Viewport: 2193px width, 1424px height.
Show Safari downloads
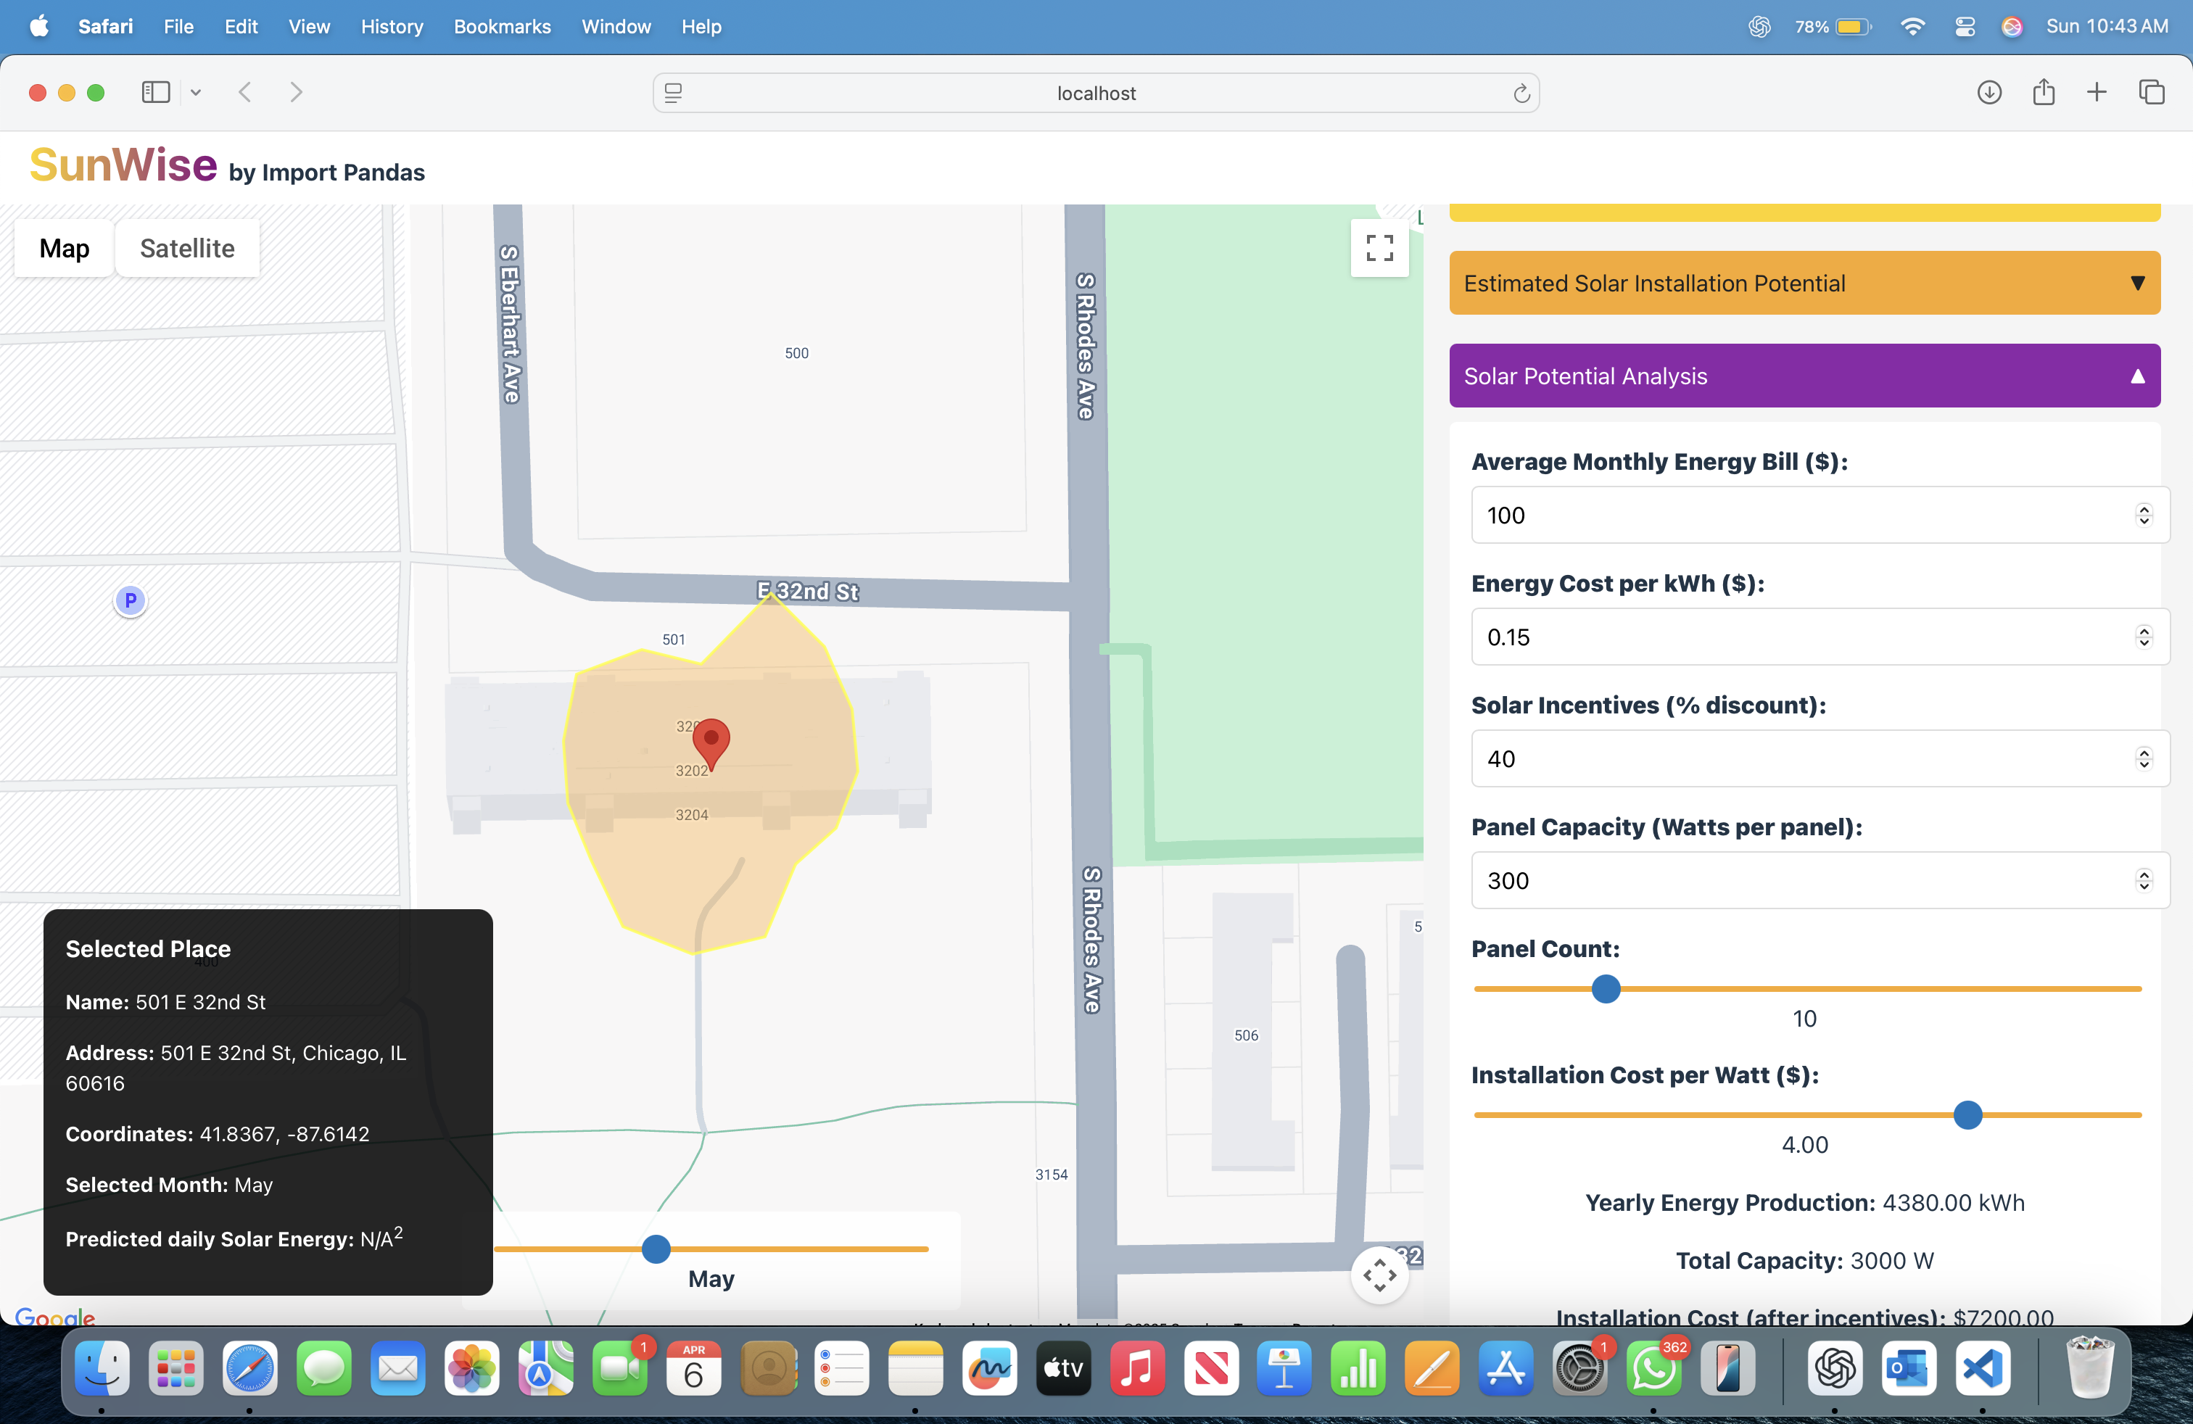tap(1988, 92)
